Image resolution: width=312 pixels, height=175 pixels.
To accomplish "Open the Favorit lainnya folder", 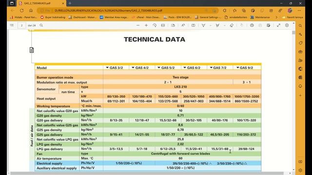I will click(x=292, y=17).
